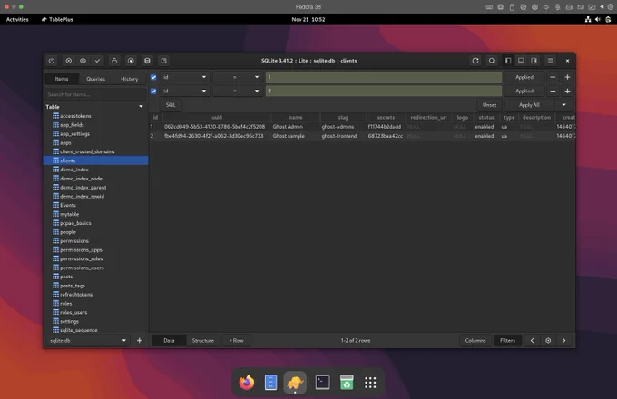Uncheck the first id filter checkbox
The width and height of the screenshot is (617, 399).
coord(153,77)
